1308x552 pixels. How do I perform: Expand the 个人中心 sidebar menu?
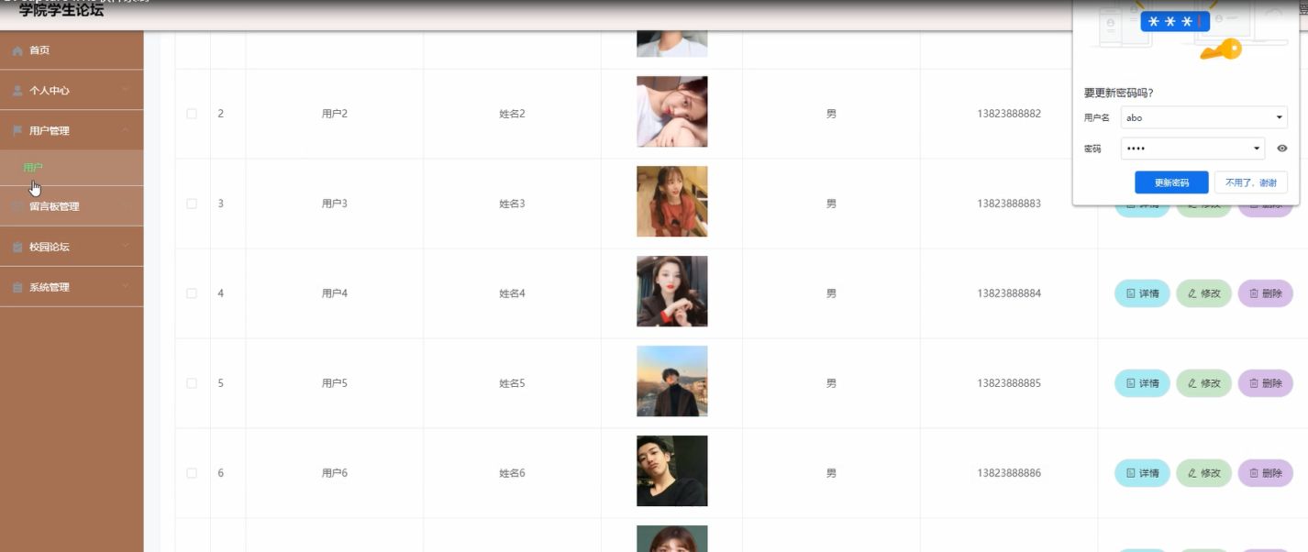click(x=72, y=91)
